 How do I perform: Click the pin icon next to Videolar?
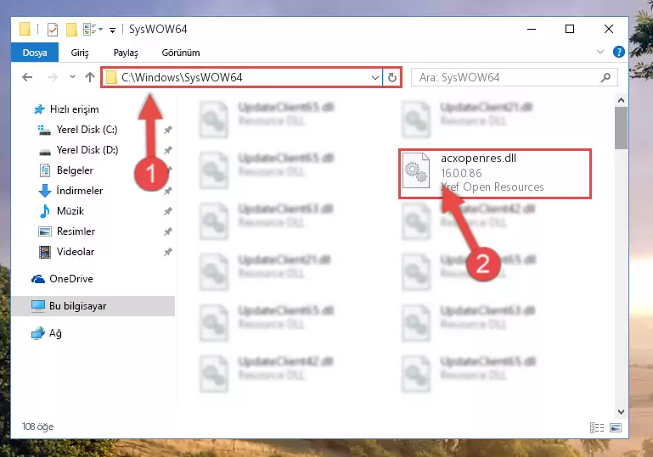tap(168, 252)
